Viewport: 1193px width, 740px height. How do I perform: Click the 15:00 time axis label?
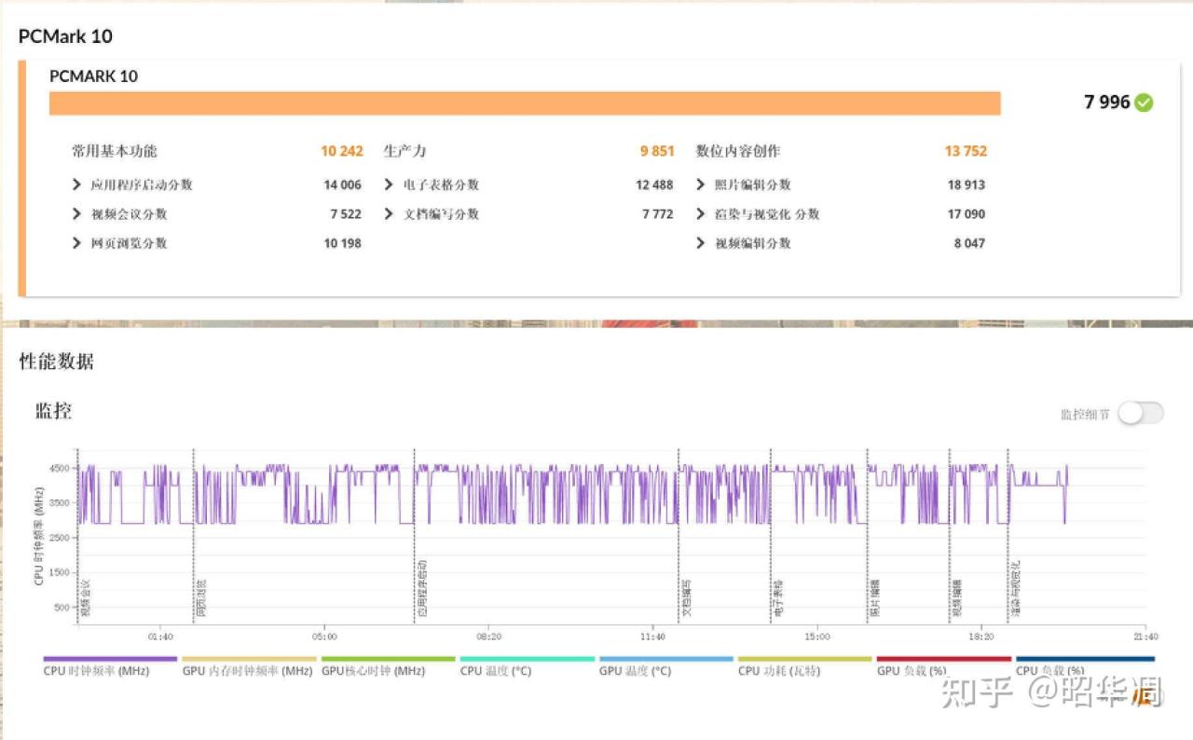pyautogui.click(x=816, y=637)
